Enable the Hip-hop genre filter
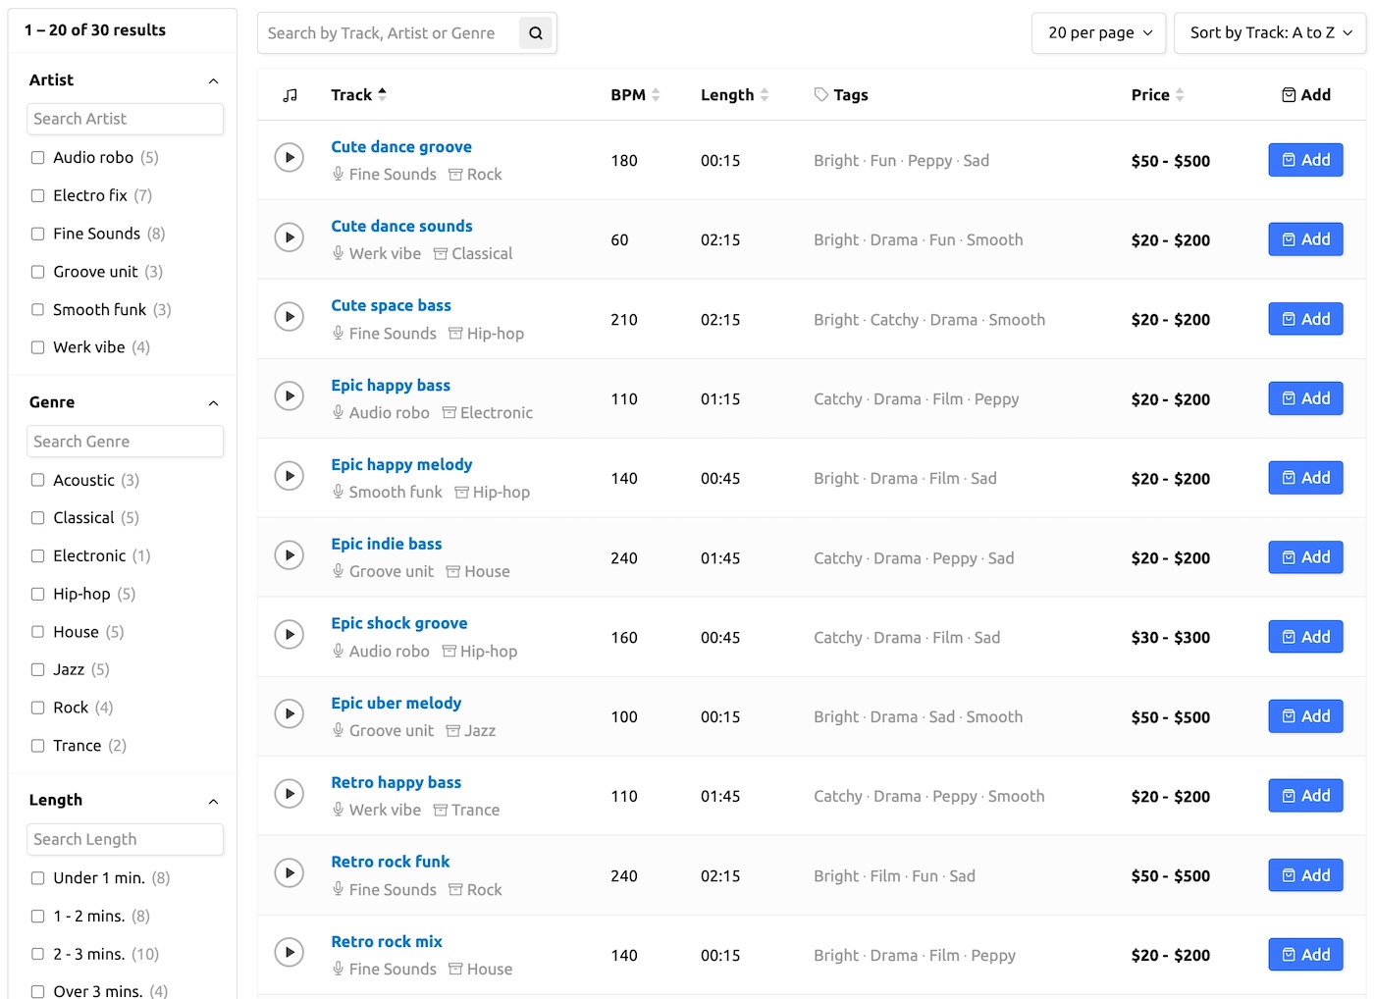1374x999 pixels. tap(37, 594)
